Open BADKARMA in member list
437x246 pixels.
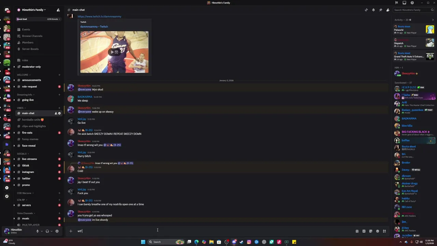(x=409, y=119)
